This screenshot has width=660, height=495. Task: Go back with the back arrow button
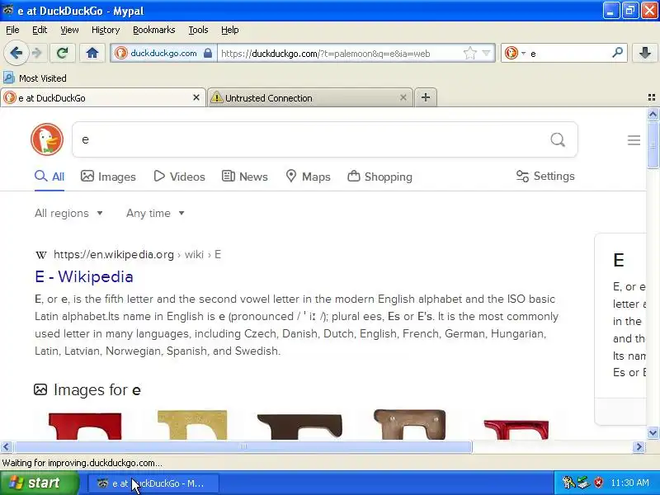[x=16, y=53]
